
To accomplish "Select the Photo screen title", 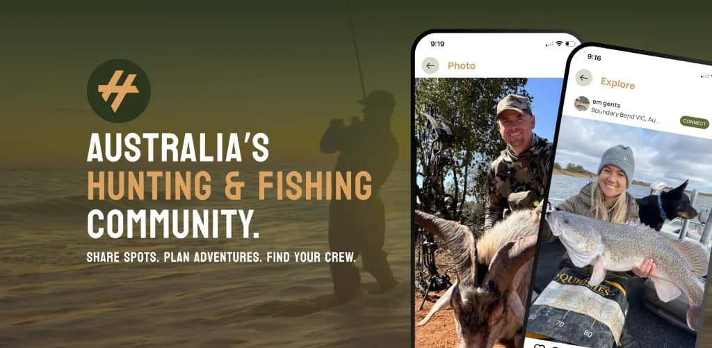I will (462, 66).
